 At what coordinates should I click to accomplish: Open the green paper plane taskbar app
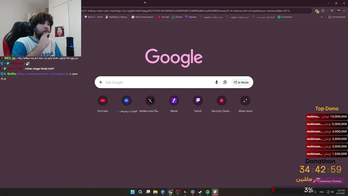click(215, 192)
